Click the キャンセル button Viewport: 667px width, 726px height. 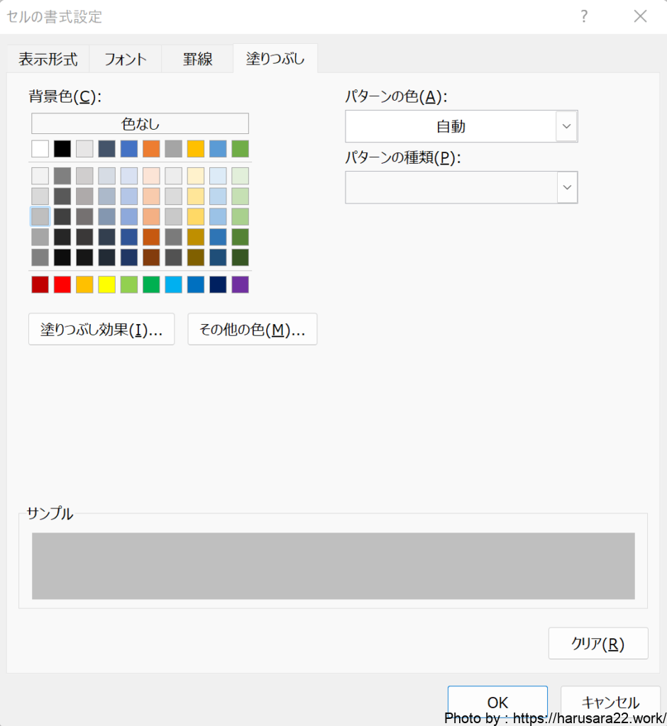(611, 701)
